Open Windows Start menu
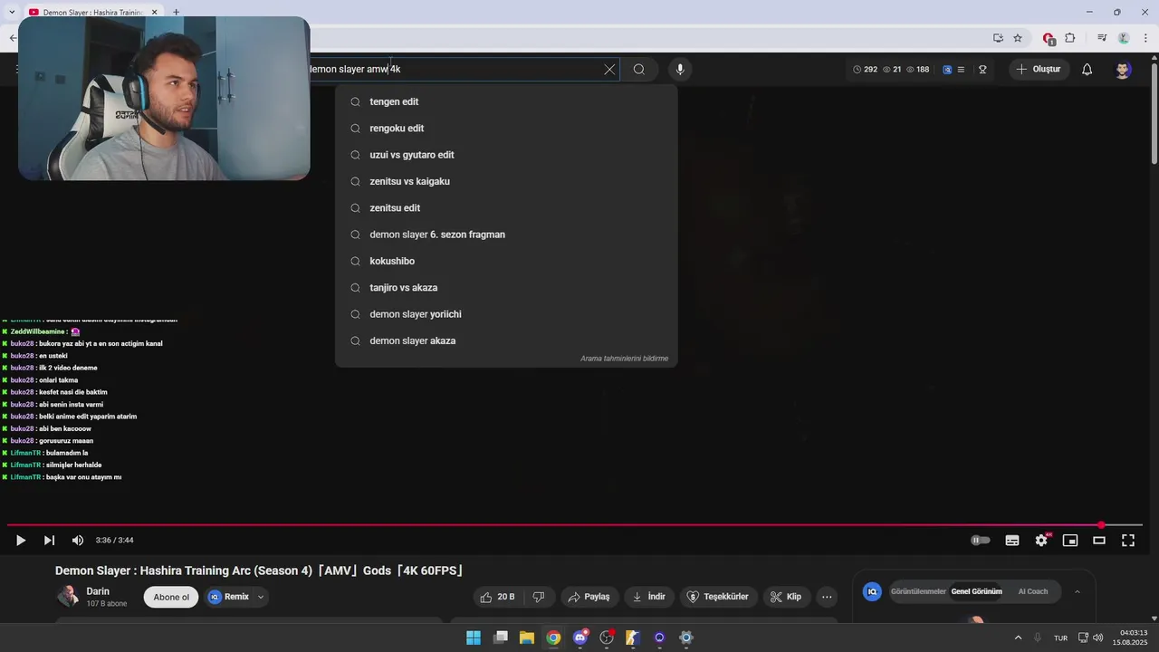 474,638
